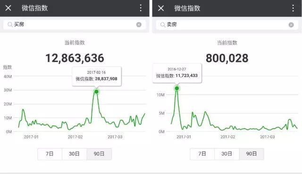Click the 2016-12-27 tooltip on right chart

coord(177,73)
